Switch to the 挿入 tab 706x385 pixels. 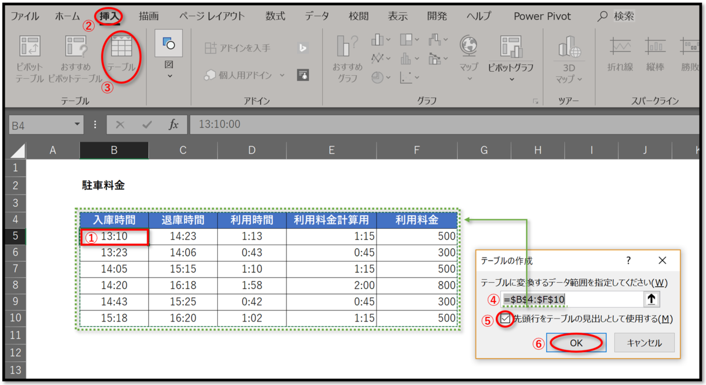tap(108, 16)
